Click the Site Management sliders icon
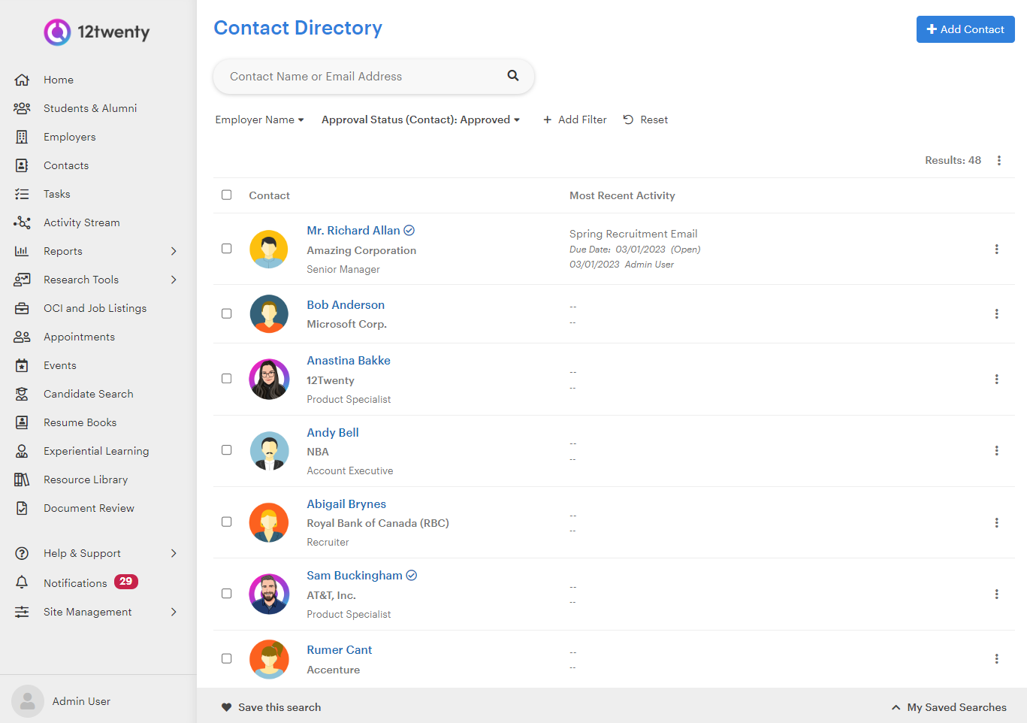 22,612
